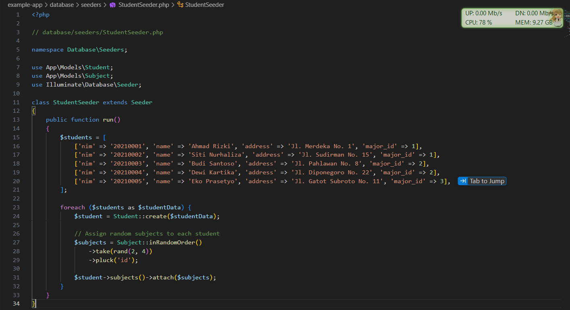This screenshot has width=570, height=310.
Task: Click the arrow icon in Tab to Jump
Action: click(463, 181)
